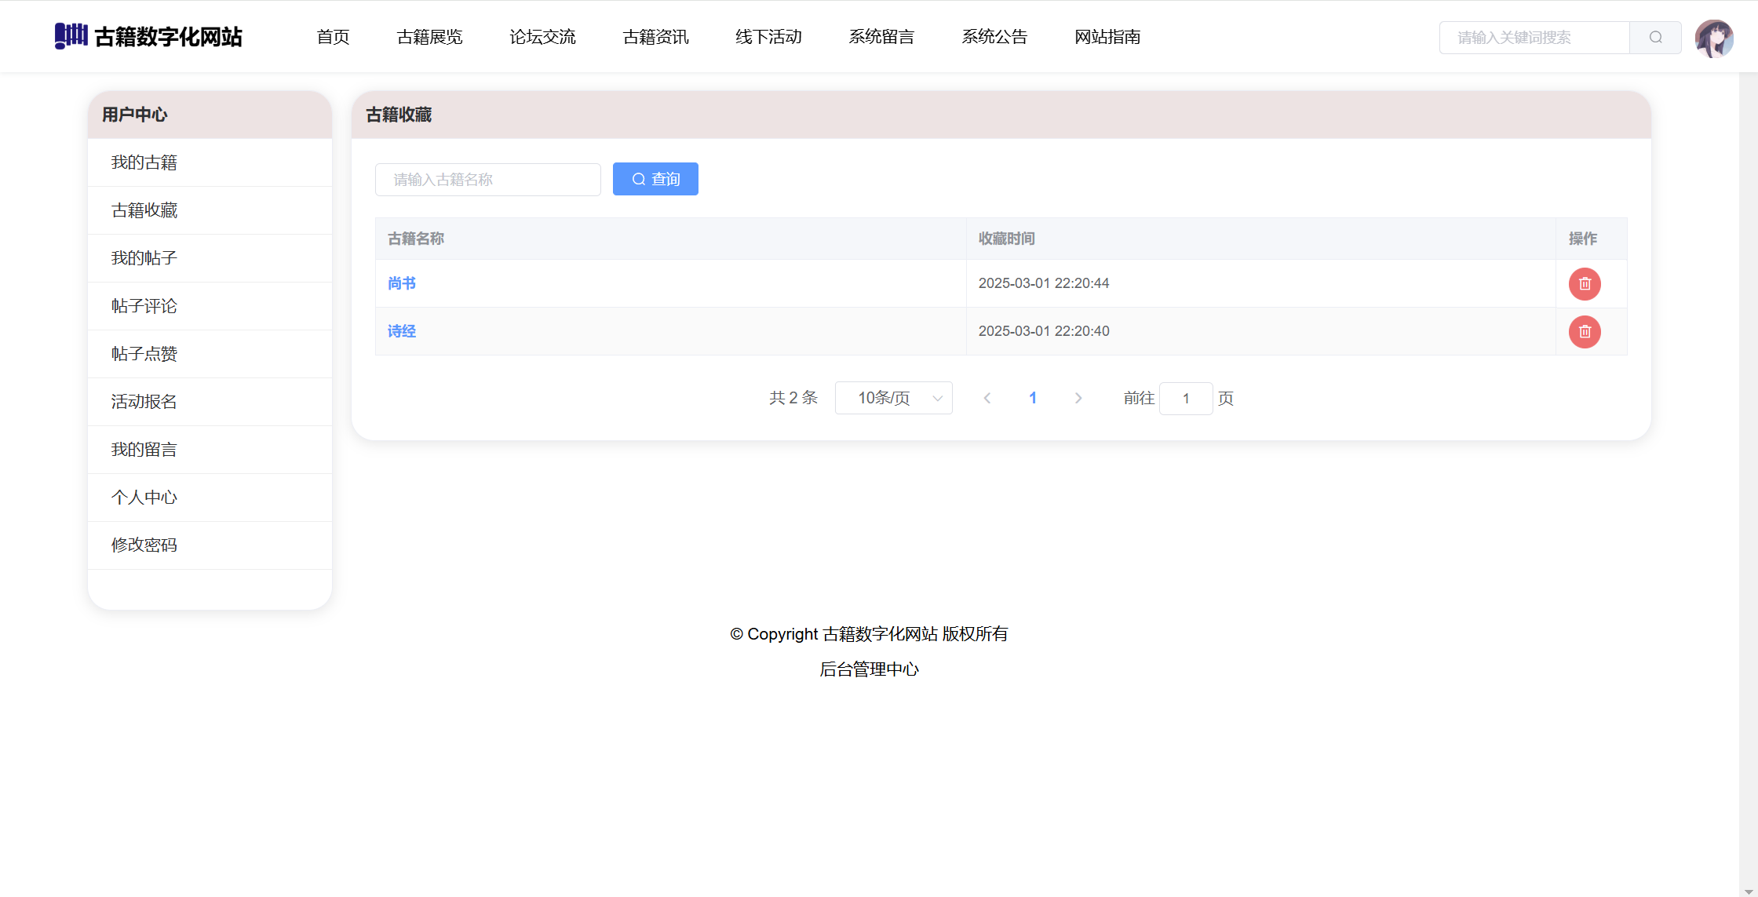
Task: Click the header search magnifier icon
Action: (x=1655, y=37)
